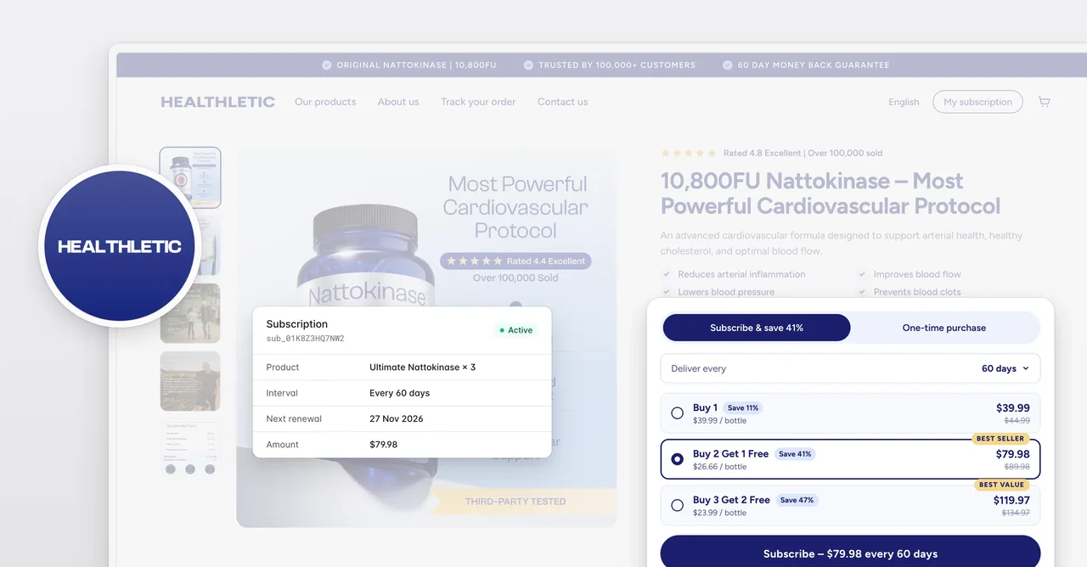Click the Save 41% badge on Buy 2
This screenshot has height=567, width=1087.
[x=795, y=454]
